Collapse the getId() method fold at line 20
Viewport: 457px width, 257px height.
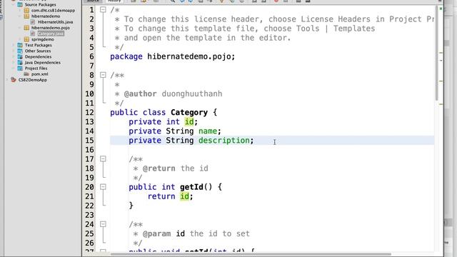coord(103,187)
